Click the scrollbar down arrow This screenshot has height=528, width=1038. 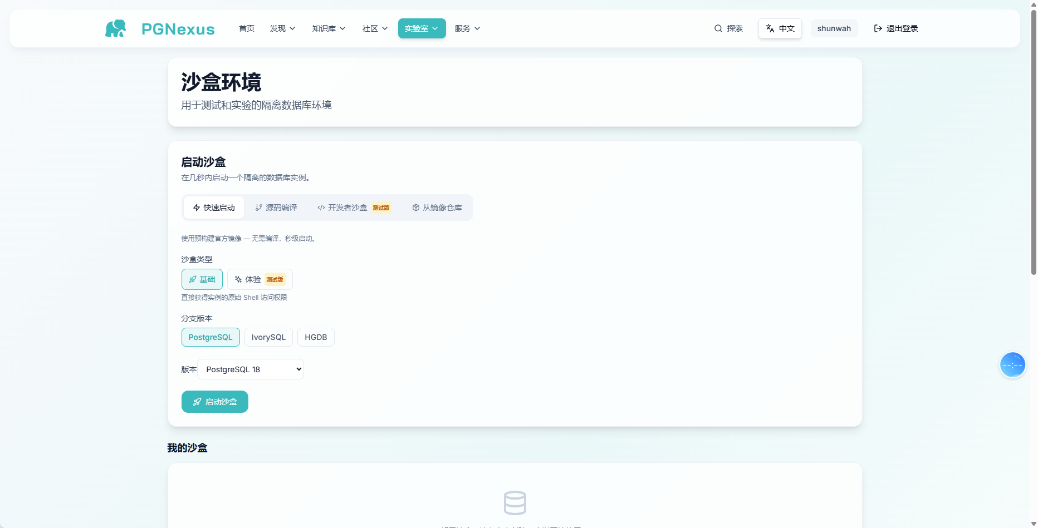tap(1034, 524)
